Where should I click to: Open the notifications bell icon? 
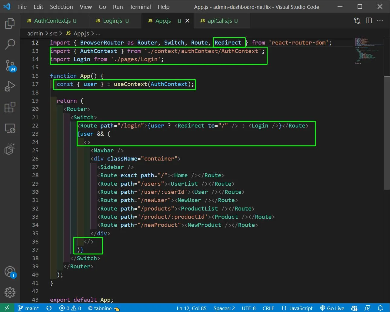point(380,308)
